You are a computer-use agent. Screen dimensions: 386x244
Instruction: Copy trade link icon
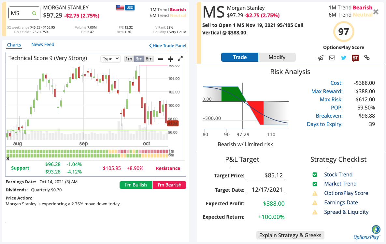pos(367,58)
